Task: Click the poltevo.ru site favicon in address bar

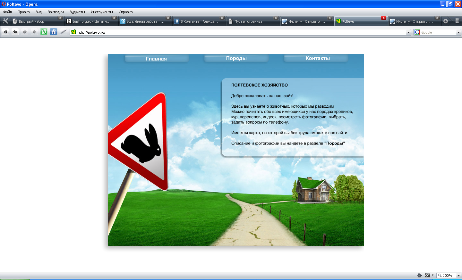Action: (73, 32)
